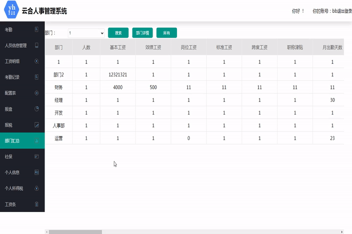Screen dimensions: 352x234
Task: Click the gear icon next to 配置表
Action: [37, 93]
